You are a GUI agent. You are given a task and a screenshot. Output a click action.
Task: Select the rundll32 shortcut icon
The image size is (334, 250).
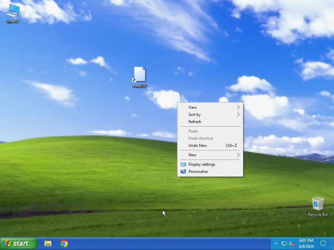140,77
